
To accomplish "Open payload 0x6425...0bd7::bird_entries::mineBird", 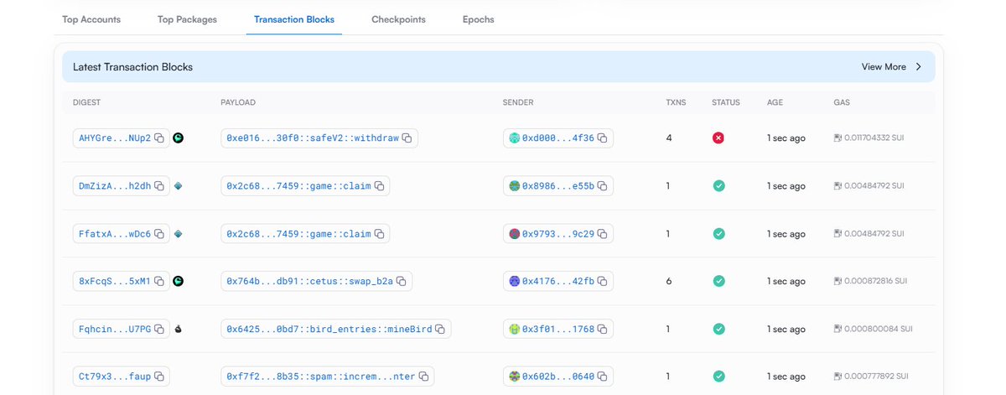I will click(329, 329).
